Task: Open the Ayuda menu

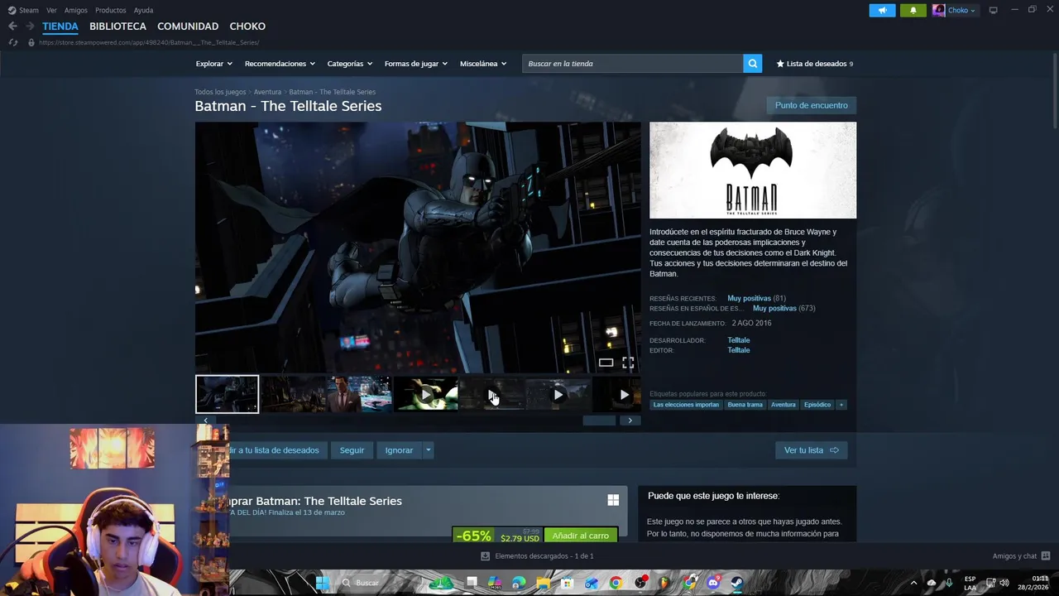Action: click(x=143, y=10)
